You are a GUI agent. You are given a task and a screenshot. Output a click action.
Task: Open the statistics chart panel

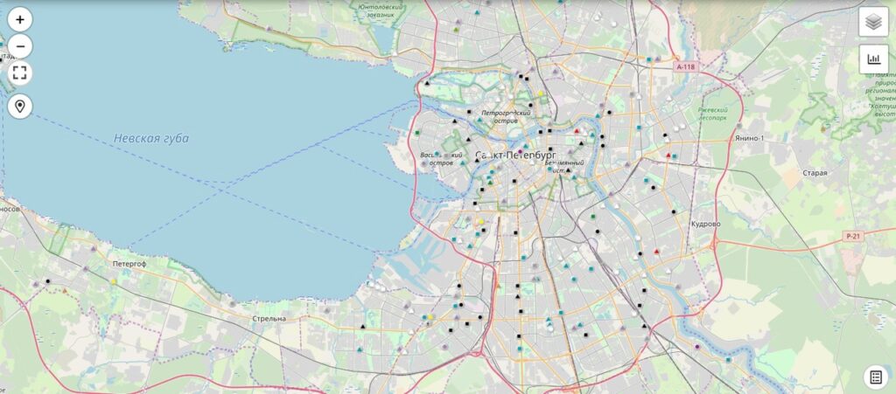tap(873, 59)
